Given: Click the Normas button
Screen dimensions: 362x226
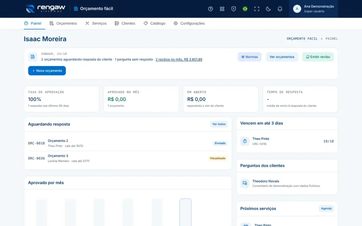Looking at the screenshot, I should coord(250,57).
